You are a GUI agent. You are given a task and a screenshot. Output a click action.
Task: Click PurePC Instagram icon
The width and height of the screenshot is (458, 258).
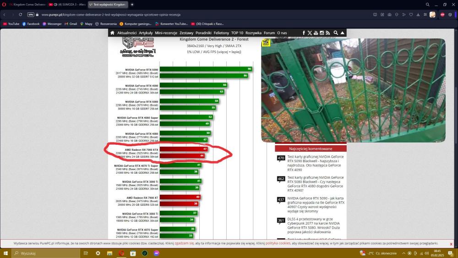322,33
